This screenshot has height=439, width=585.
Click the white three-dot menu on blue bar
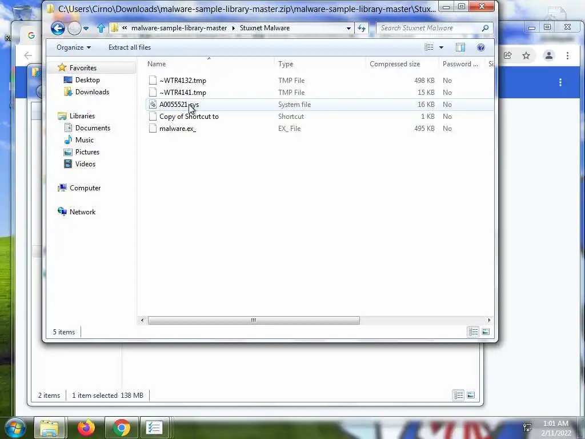pos(560,82)
